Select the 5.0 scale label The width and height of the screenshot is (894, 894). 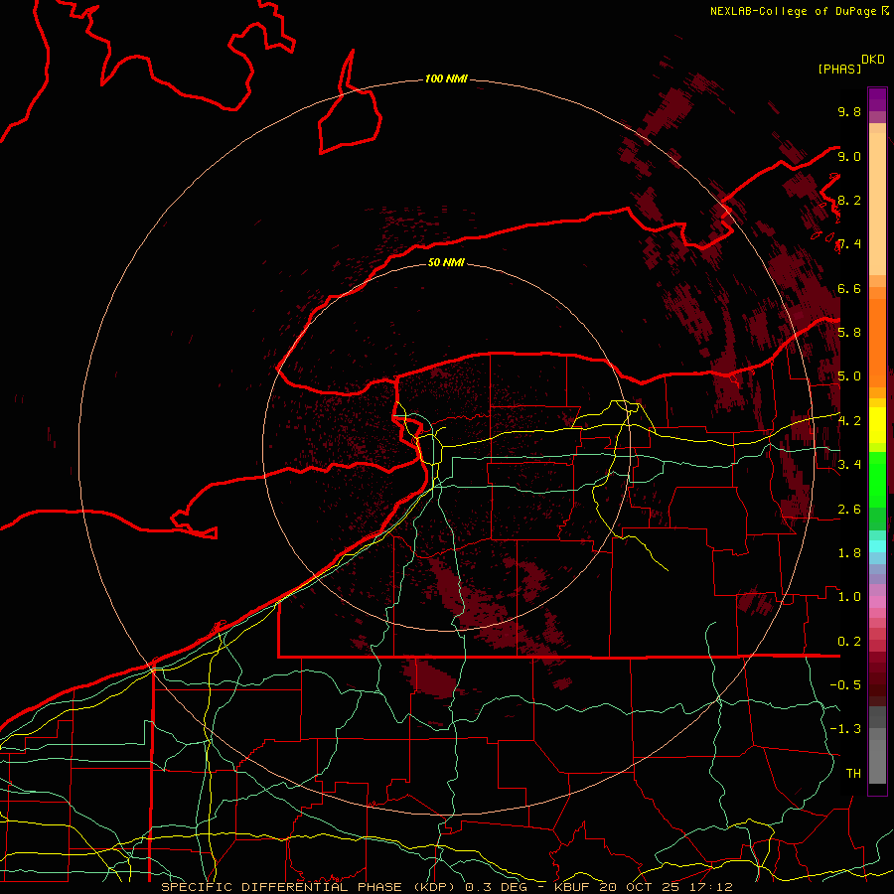click(849, 376)
